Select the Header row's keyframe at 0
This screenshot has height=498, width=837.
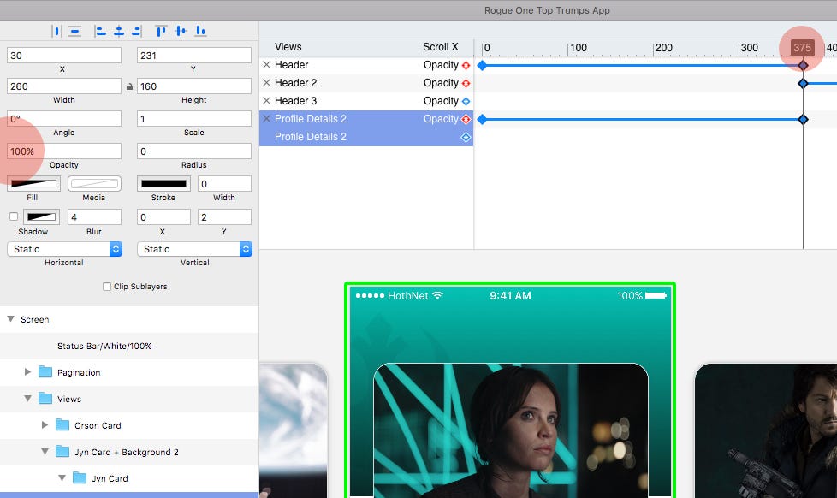482,66
